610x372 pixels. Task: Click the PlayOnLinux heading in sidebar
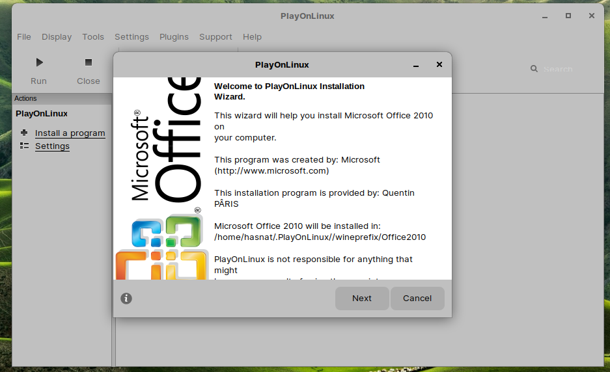click(x=42, y=114)
